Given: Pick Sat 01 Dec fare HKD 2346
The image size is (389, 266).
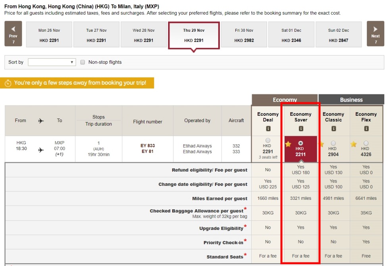Looking at the screenshot, I should 291,35.
